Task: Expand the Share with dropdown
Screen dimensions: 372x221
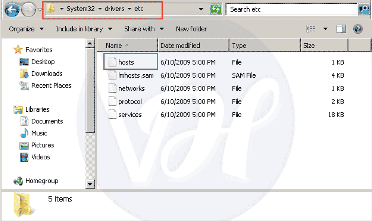Action: 144,29
